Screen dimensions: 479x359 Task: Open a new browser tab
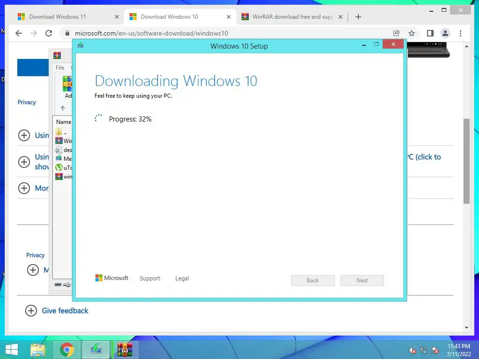click(x=358, y=17)
